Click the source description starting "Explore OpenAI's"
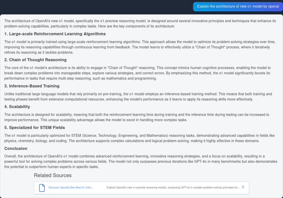 173,188
